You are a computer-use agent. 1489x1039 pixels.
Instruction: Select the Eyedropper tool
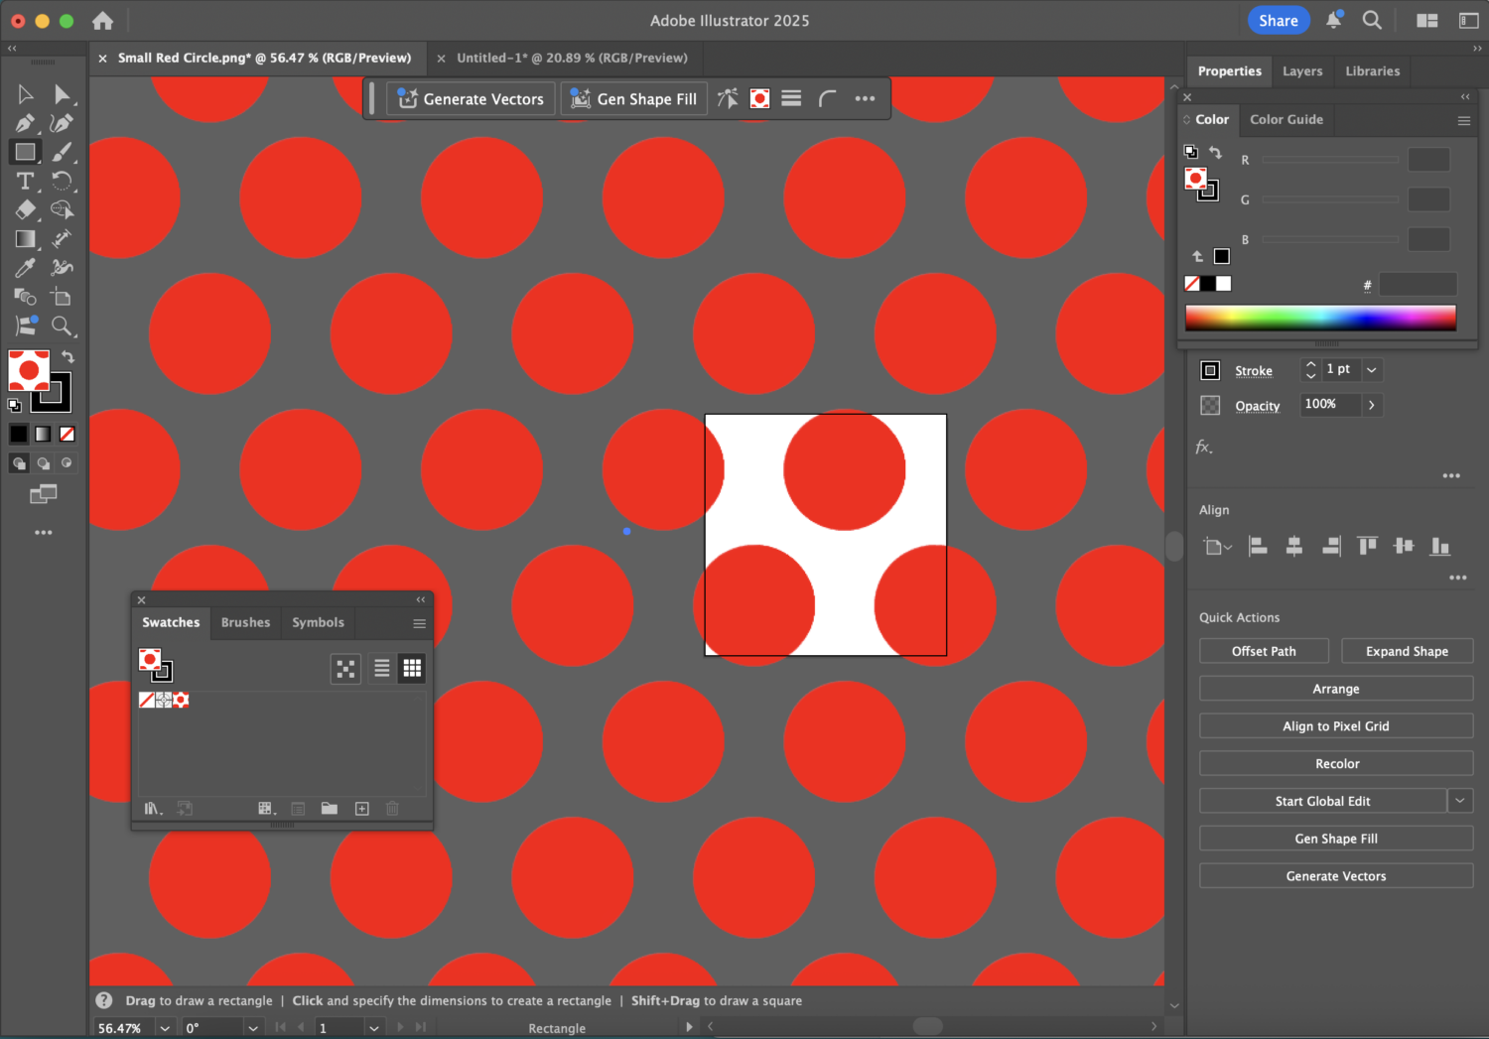coord(25,268)
